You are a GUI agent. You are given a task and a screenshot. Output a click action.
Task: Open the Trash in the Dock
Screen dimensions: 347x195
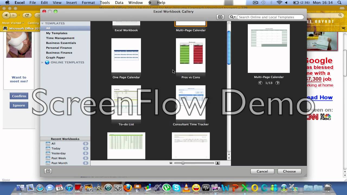tap(328, 188)
